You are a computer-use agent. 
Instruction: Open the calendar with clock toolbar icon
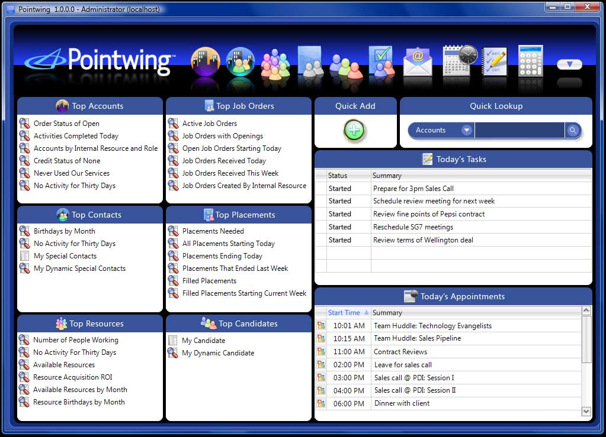(460, 60)
